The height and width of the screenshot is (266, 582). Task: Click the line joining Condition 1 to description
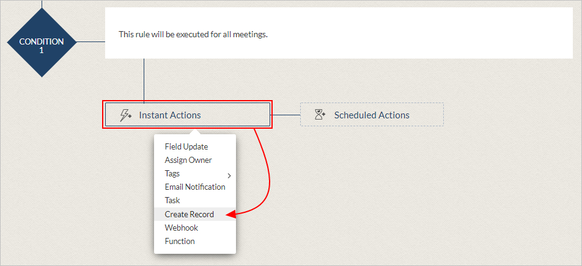point(91,42)
